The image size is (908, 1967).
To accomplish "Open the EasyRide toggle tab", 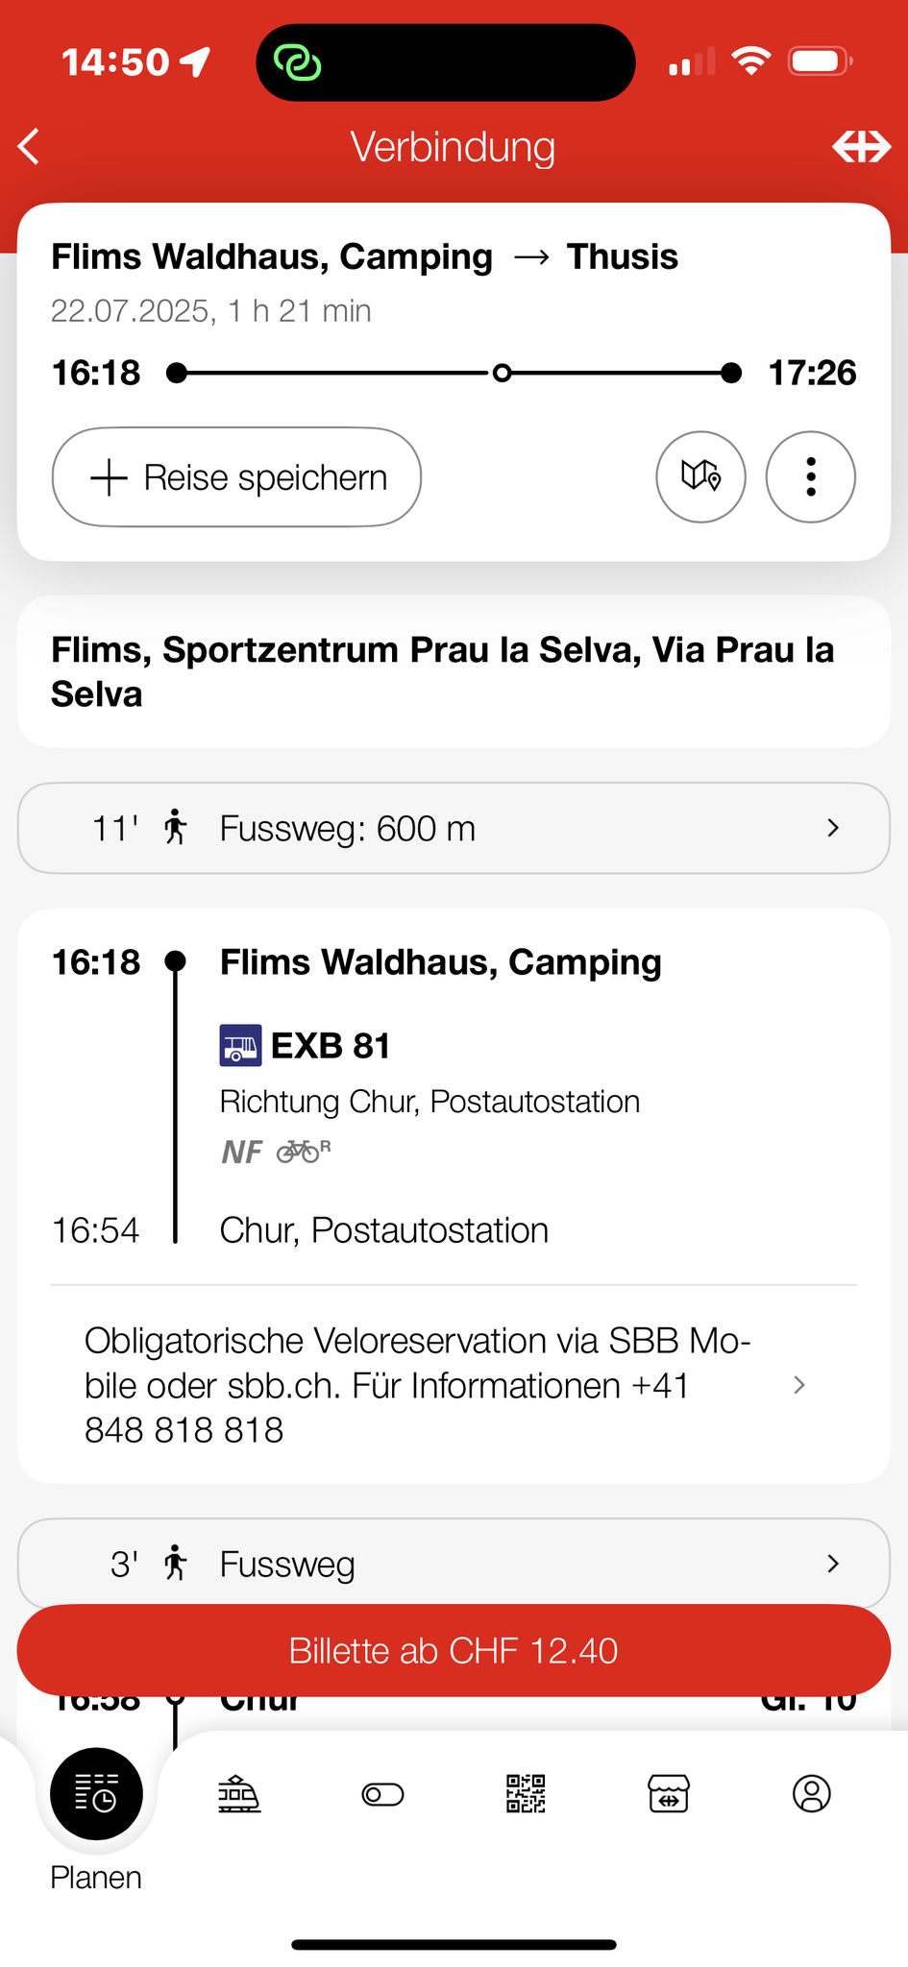I will pyautogui.click(x=382, y=1793).
